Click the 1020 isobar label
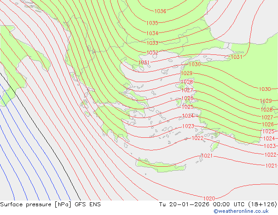278x215 pixels. pos(209,198)
